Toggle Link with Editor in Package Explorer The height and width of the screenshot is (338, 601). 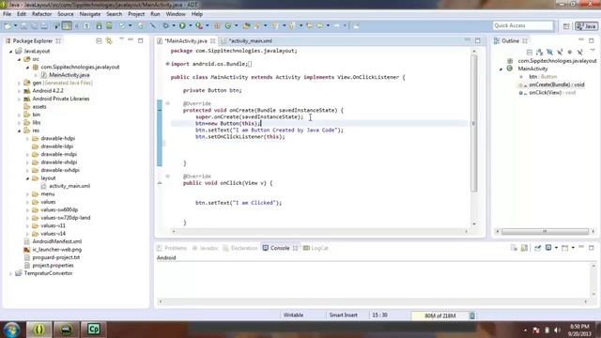click(109, 40)
